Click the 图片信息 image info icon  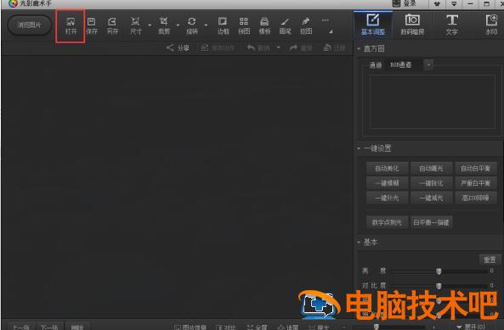coord(178,327)
